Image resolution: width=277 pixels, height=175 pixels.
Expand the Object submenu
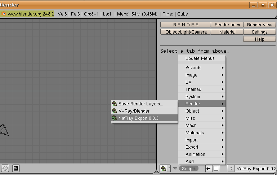(x=202, y=111)
